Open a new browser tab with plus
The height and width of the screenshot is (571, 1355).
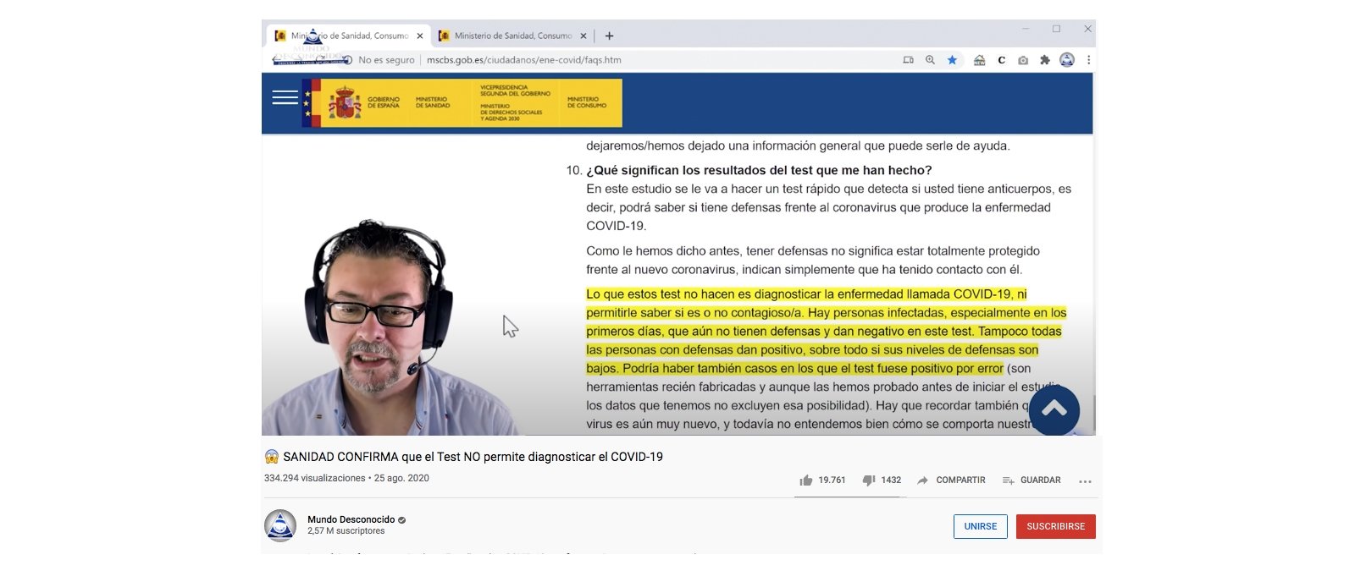pos(609,36)
